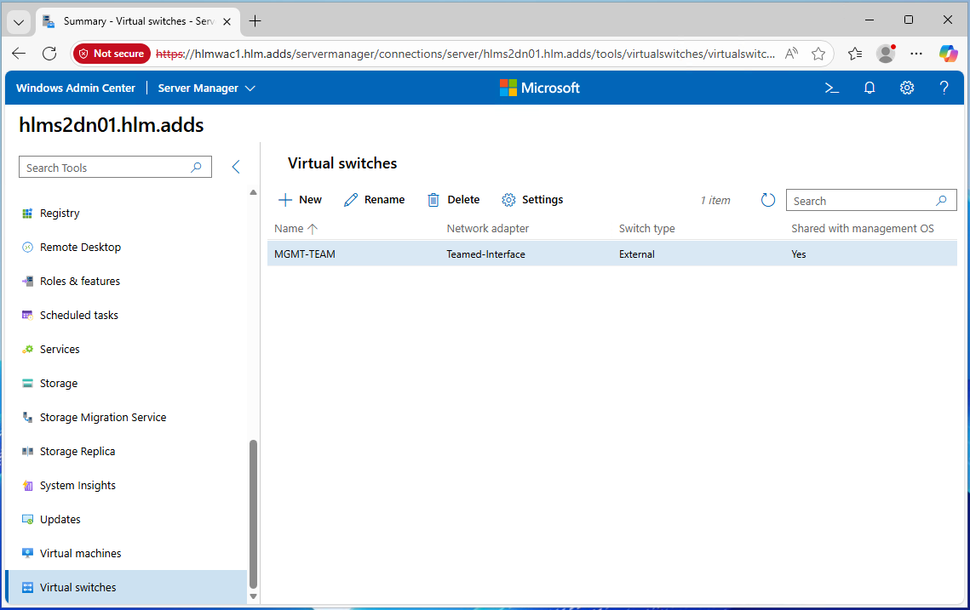The image size is (970, 610).
Task: Click the Windows Admin Center link
Action: tap(75, 88)
